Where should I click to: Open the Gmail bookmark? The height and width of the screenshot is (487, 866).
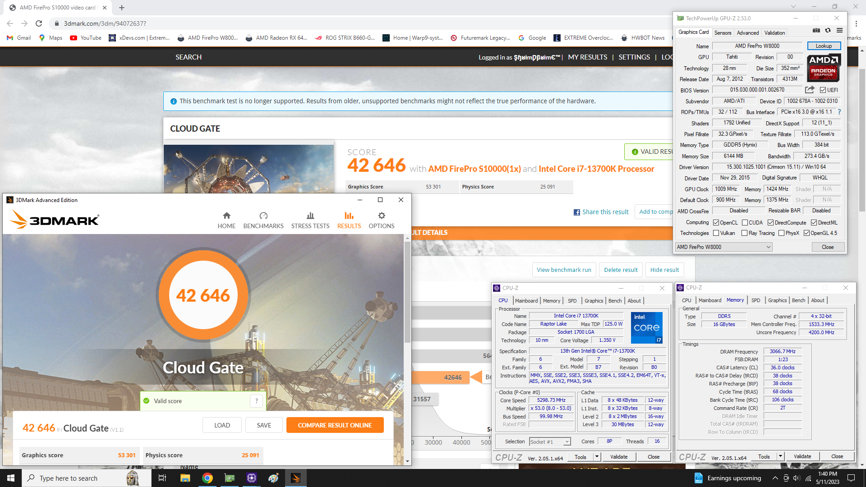(19, 38)
